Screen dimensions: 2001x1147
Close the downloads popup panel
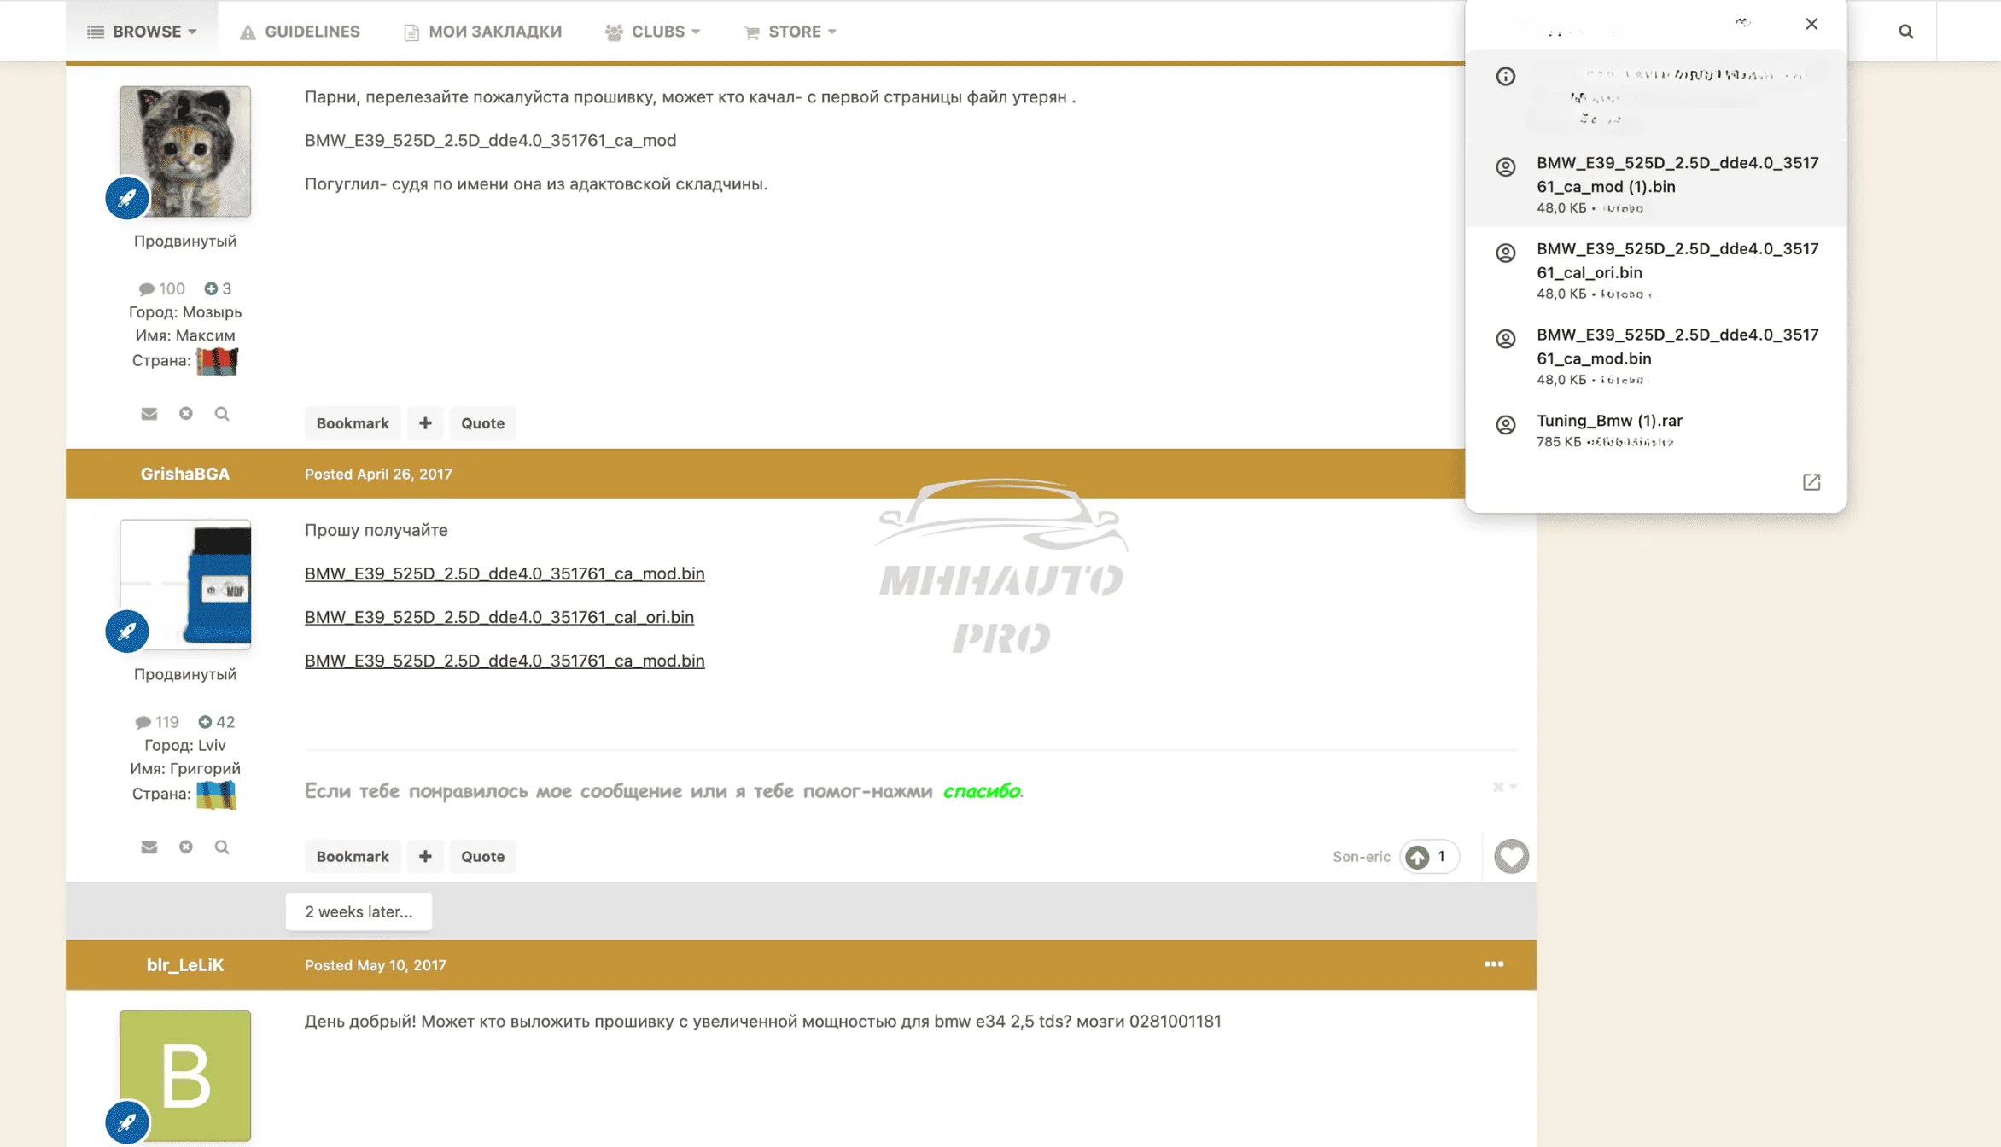tap(1811, 24)
